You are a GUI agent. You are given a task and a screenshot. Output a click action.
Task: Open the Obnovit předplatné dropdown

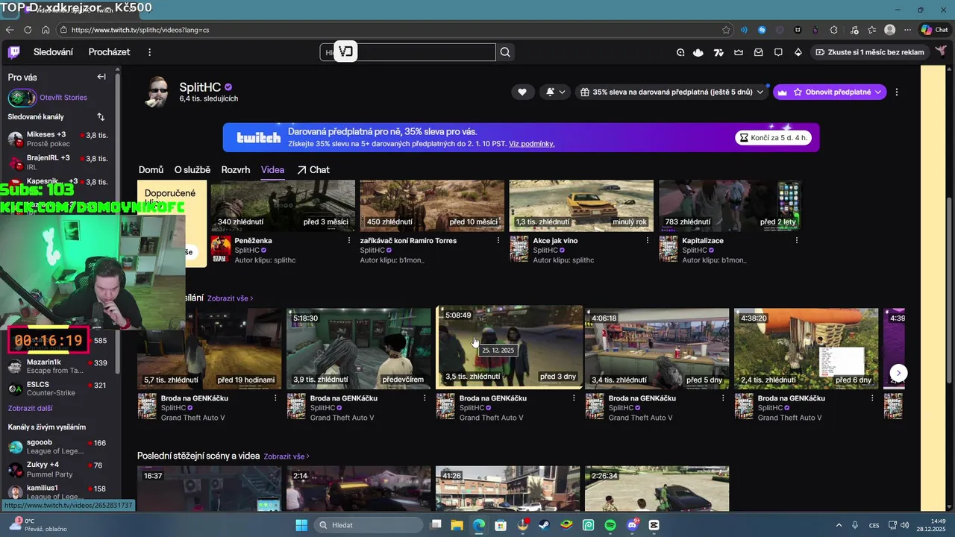[829, 92]
